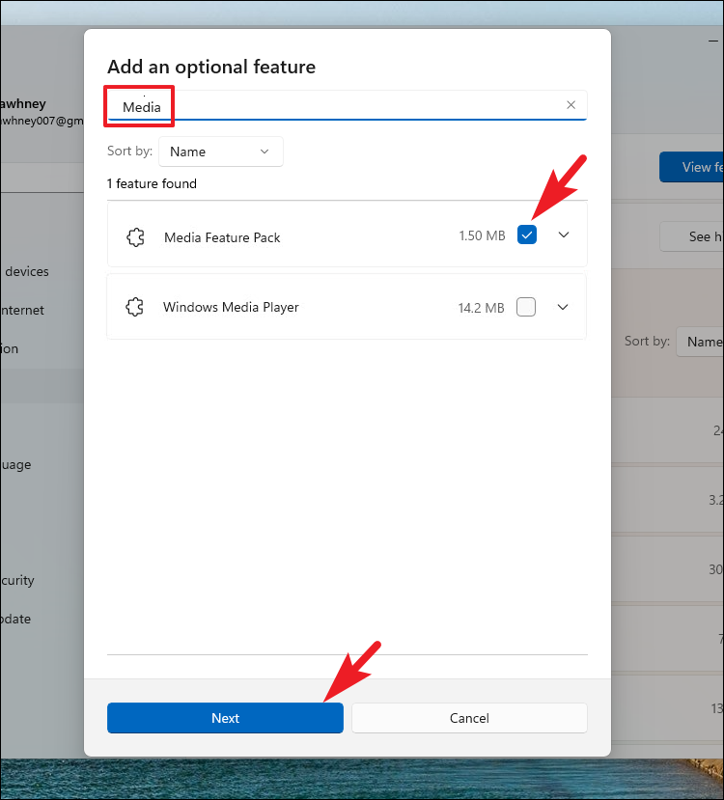Focus the optional feature search field

click(347, 105)
